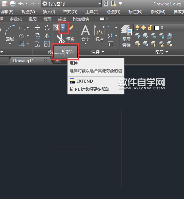The image size is (184, 199).
Task: Click the Redo arrow icon
Action: pyautogui.click(x=33, y=4)
